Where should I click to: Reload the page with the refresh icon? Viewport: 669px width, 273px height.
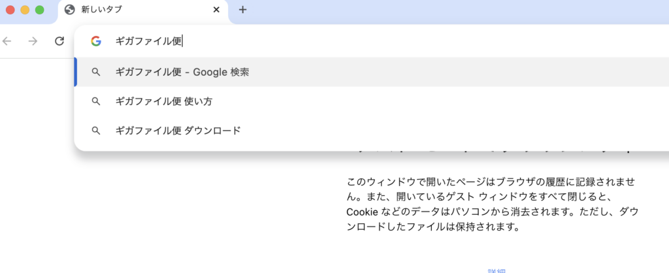(x=59, y=41)
